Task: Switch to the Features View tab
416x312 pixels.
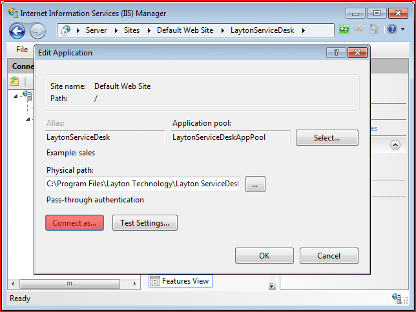Action: (180, 281)
